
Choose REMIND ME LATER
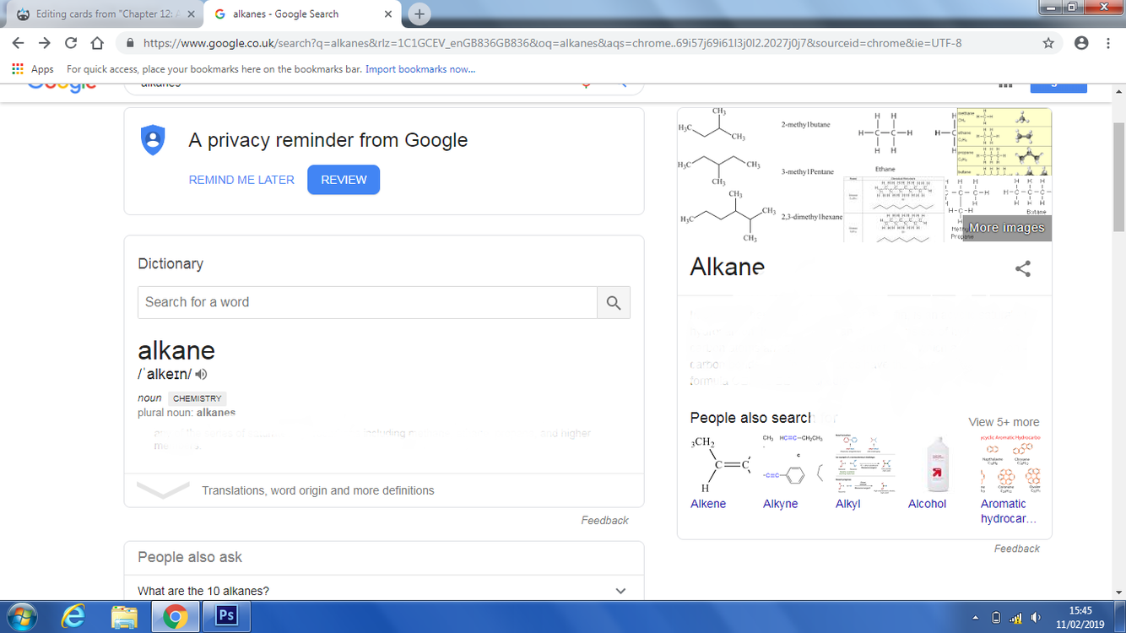point(241,180)
